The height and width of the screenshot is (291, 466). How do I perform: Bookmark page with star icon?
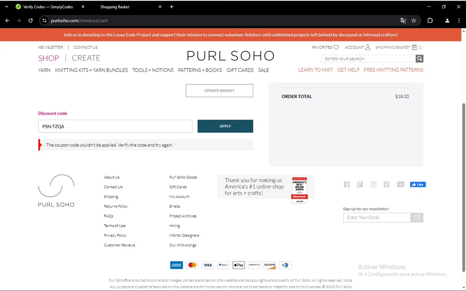tap(414, 20)
